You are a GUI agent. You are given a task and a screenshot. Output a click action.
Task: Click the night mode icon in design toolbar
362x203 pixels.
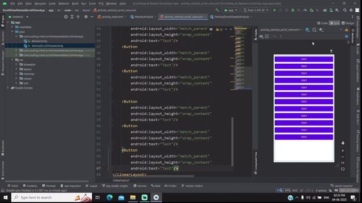pos(321,30)
